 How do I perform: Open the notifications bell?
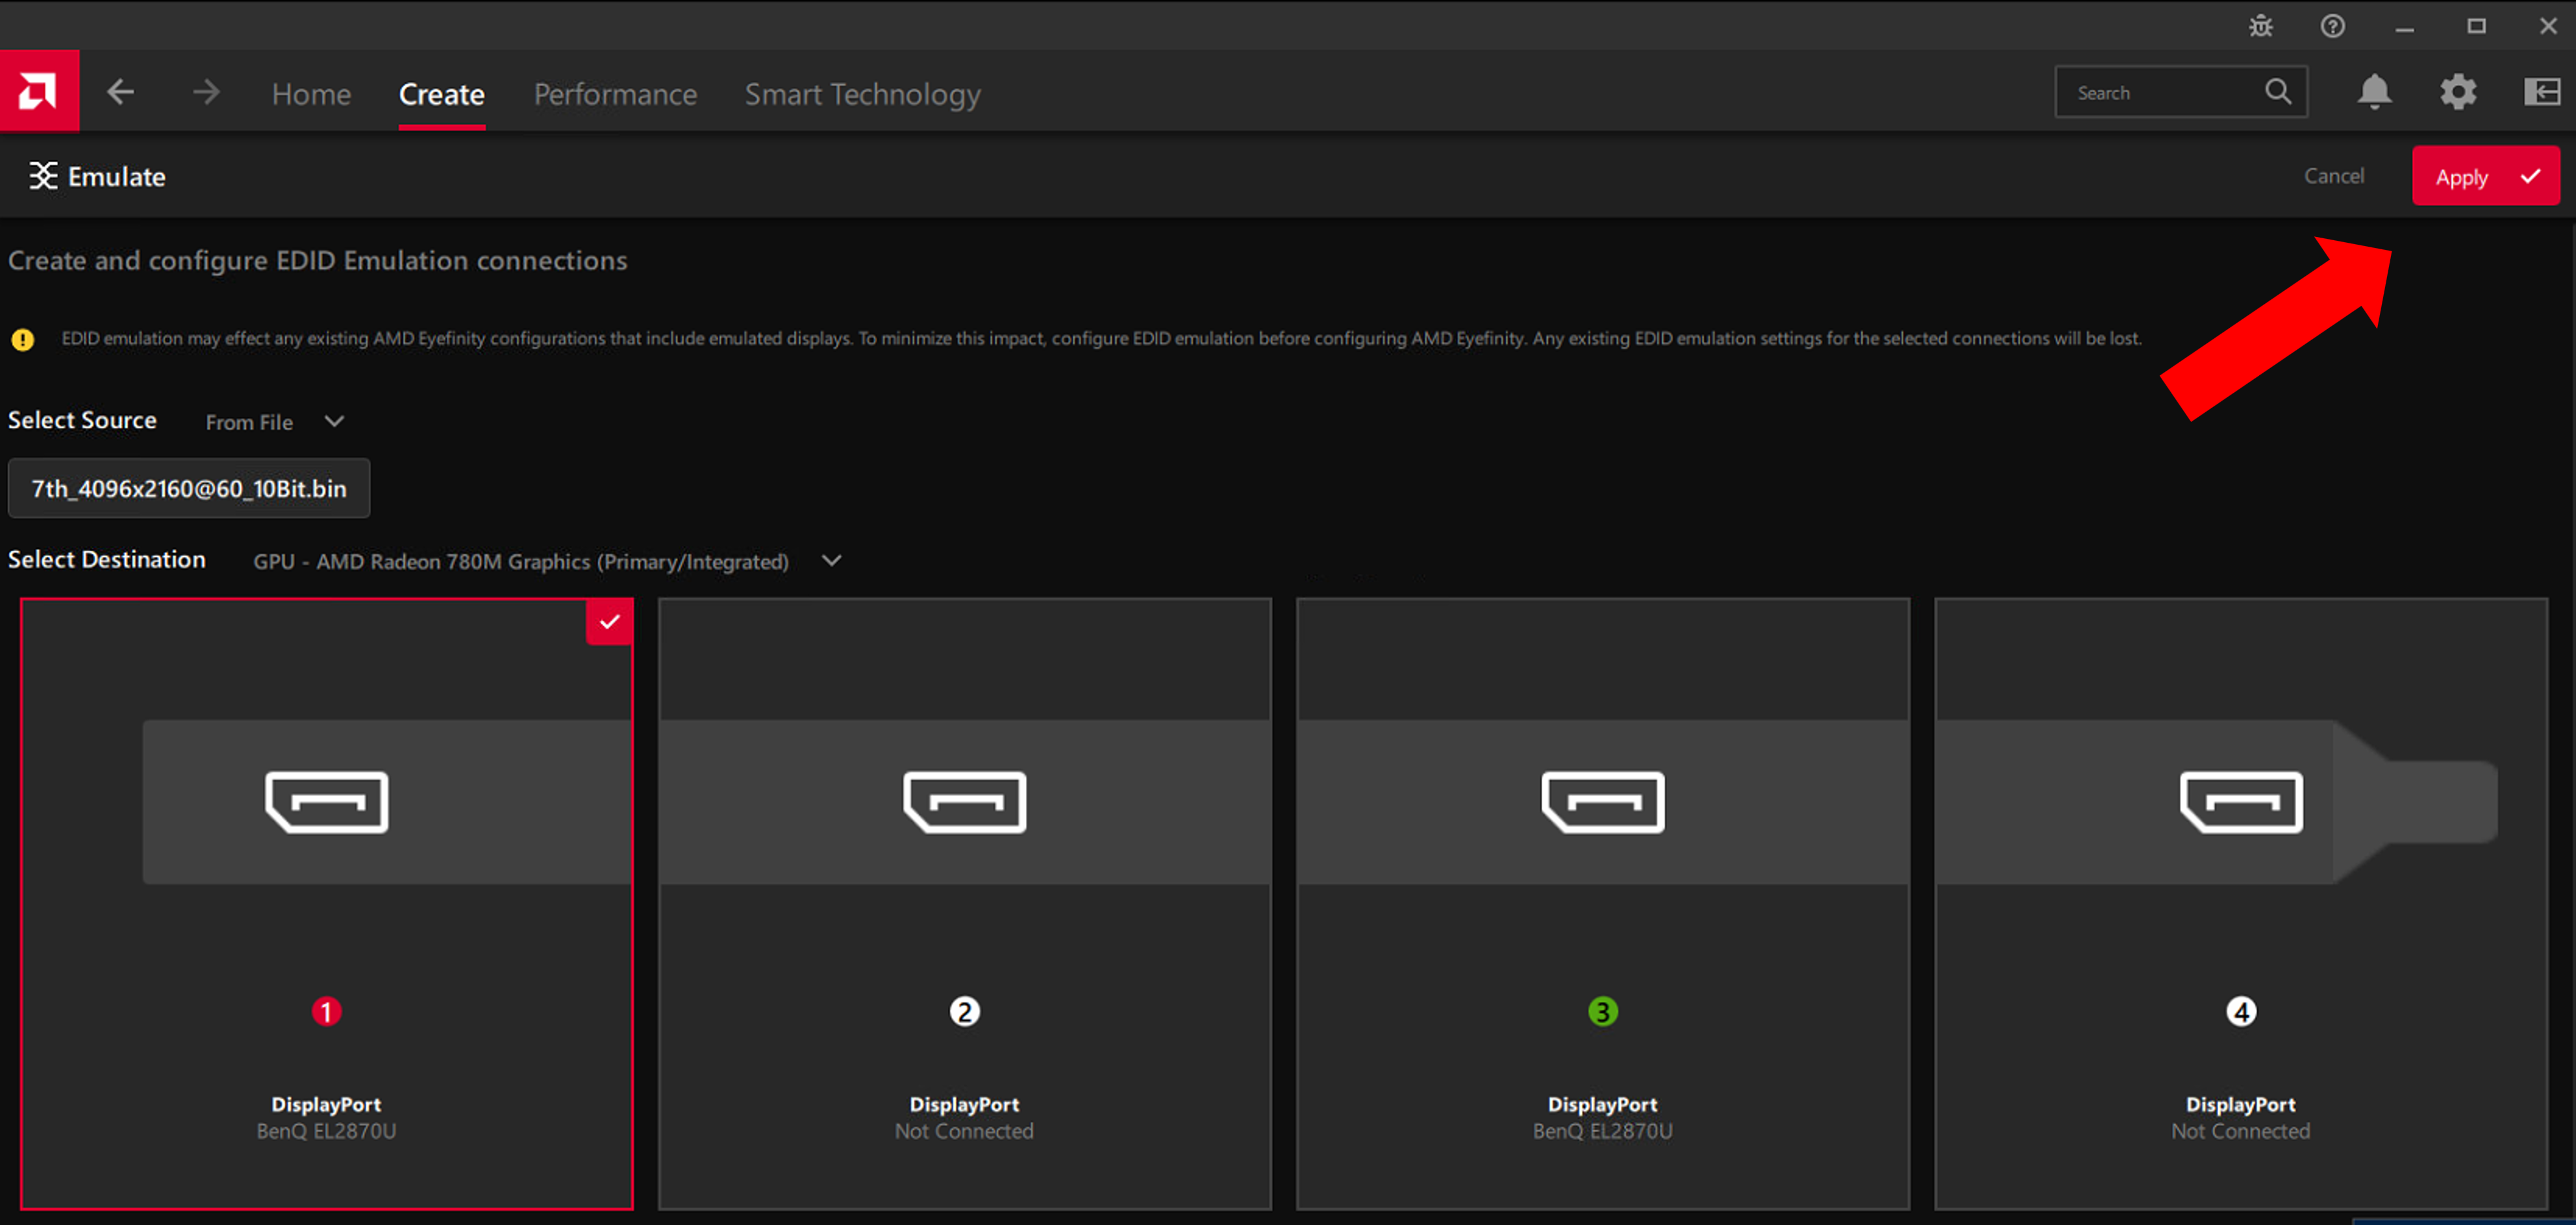[2375, 93]
